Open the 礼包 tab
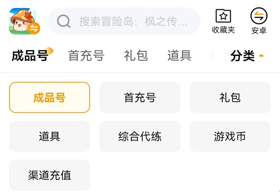This screenshot has width=280, height=192. pos(136,56)
